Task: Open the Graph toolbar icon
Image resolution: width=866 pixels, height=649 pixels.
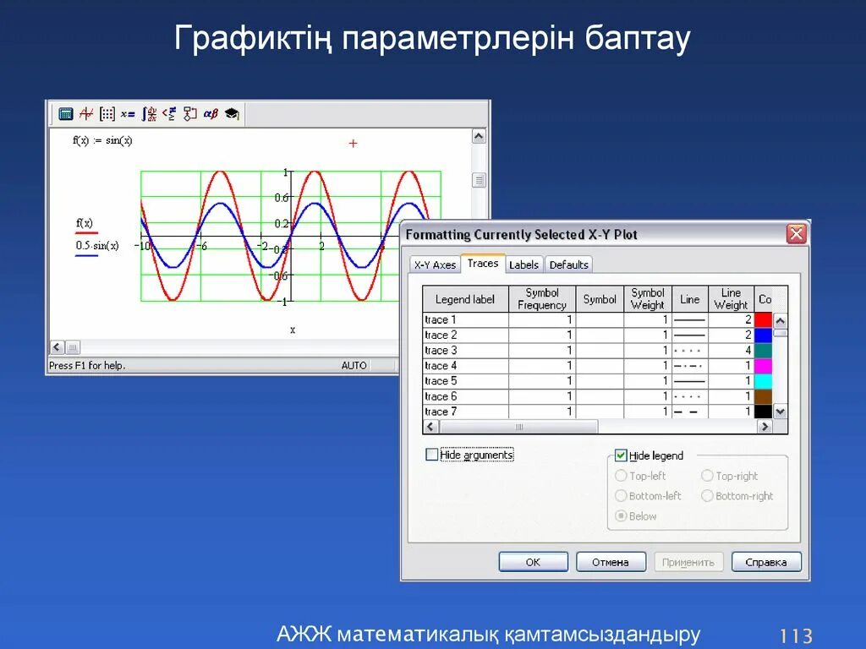Action: tap(86, 114)
